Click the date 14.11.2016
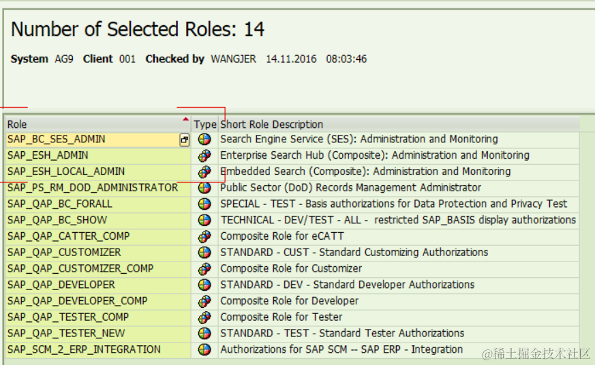Image resolution: width=595 pixels, height=365 pixels. click(x=291, y=59)
